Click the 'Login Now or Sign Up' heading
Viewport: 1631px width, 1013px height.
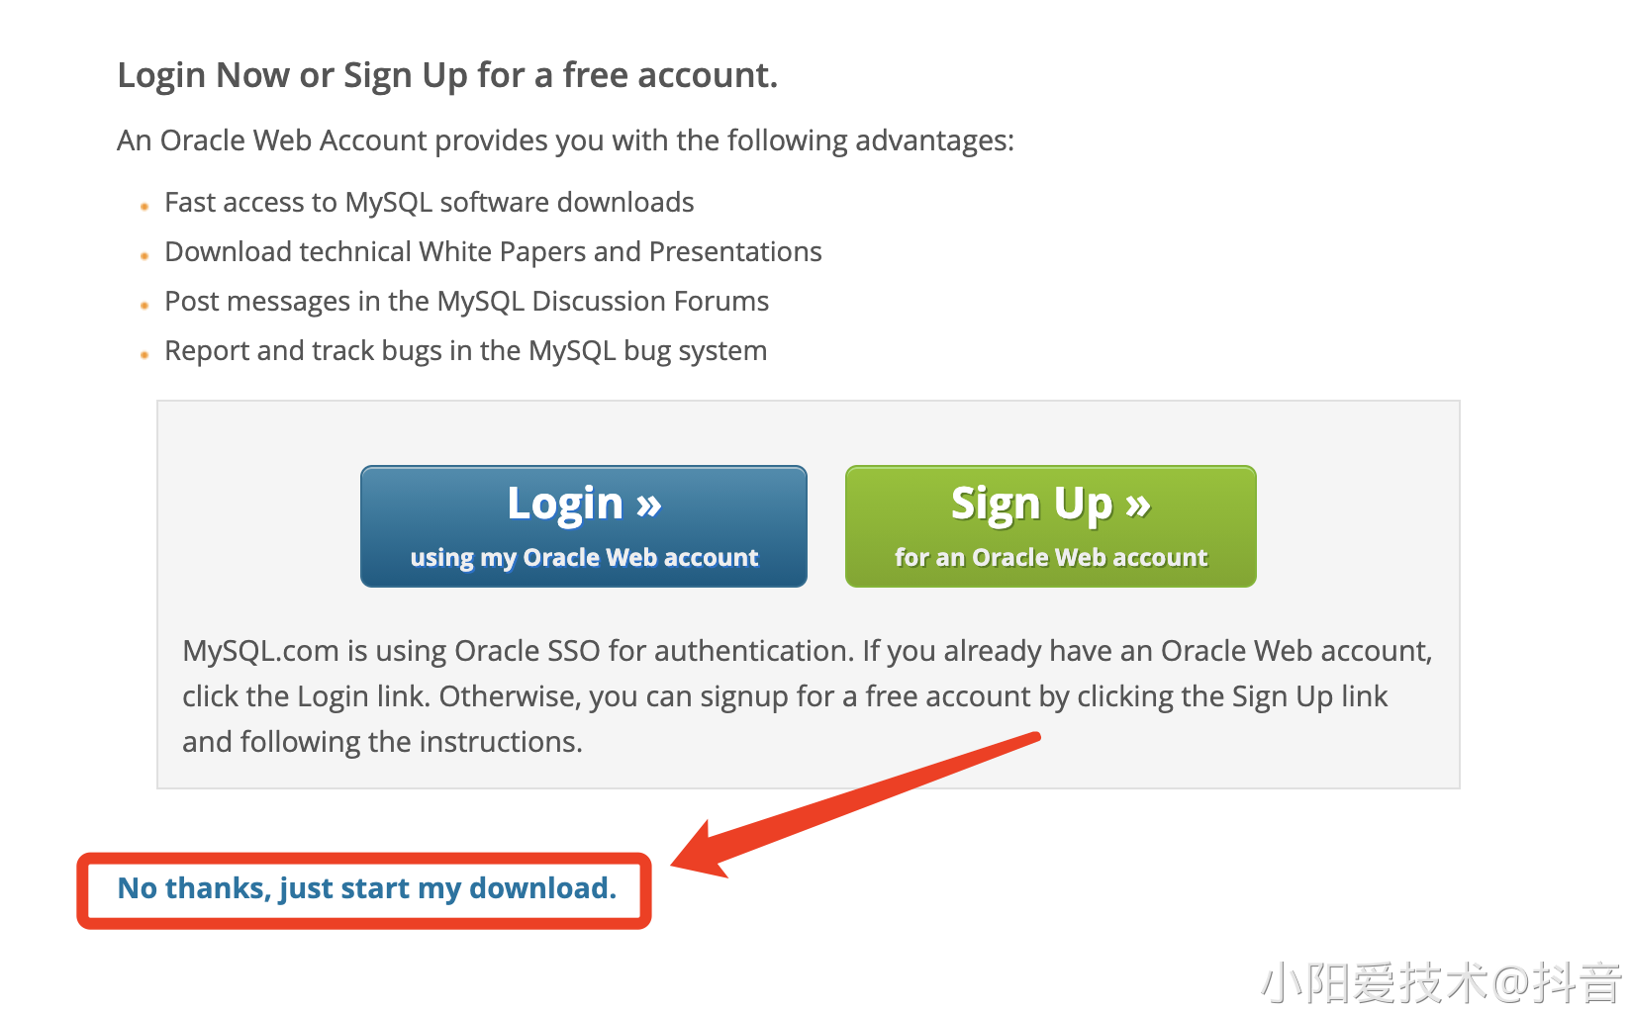[x=447, y=76]
